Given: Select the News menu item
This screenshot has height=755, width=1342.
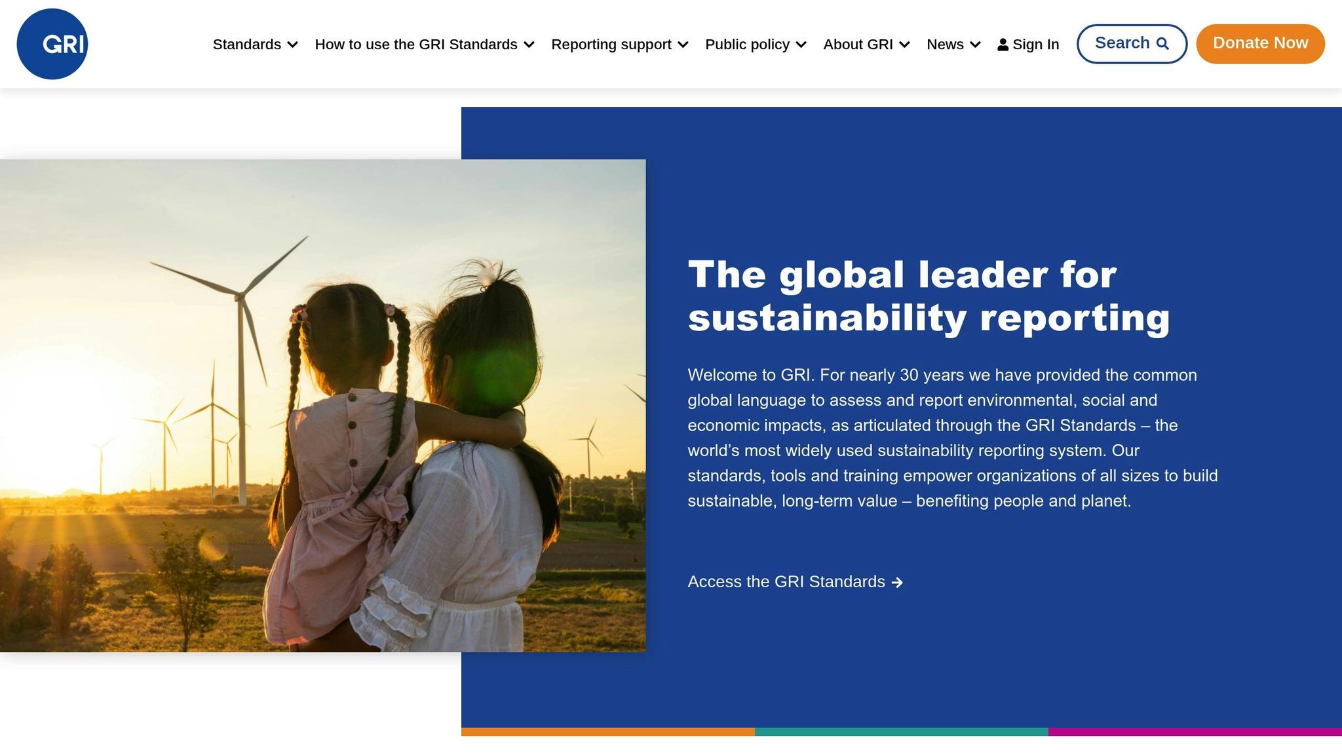Looking at the screenshot, I should [x=944, y=44].
